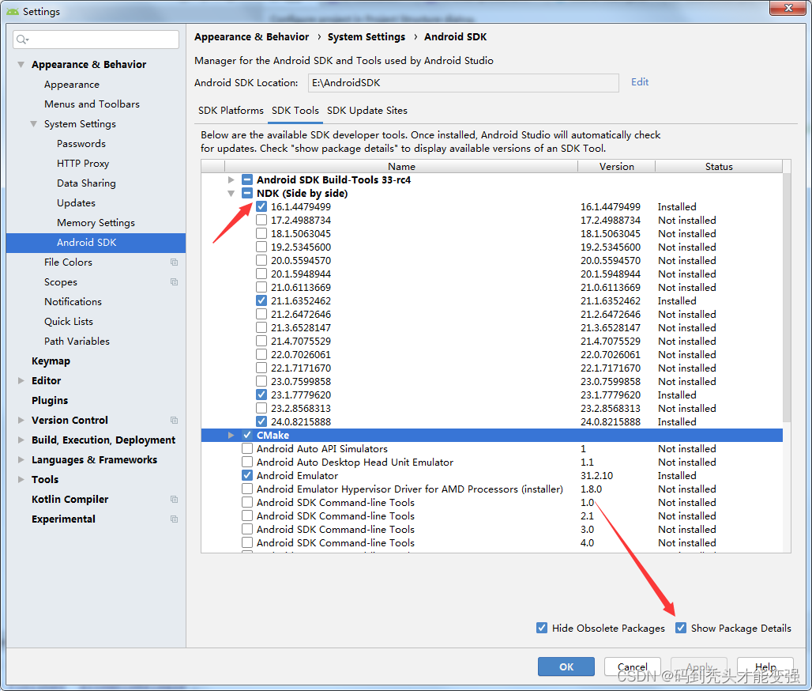
Task: Check NDK version 22.1.7171670
Action: 261,368
